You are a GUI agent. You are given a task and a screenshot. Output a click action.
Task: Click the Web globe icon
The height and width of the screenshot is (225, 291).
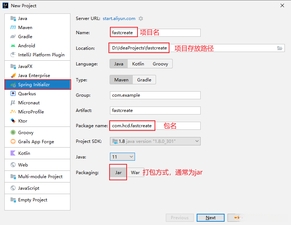pyautogui.click(x=13, y=165)
